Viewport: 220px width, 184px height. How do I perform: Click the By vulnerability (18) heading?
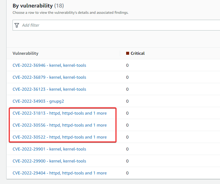(38, 6)
